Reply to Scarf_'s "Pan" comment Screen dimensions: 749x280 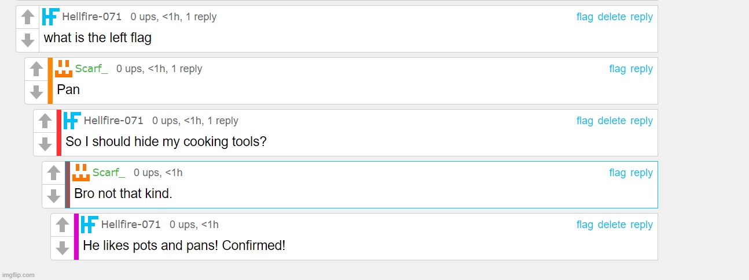(x=641, y=69)
